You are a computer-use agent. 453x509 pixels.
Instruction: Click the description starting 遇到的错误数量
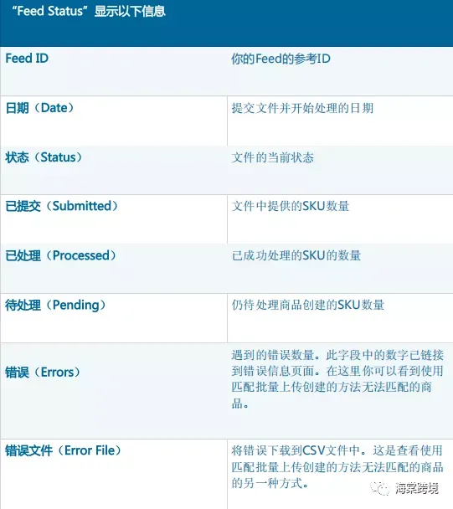(337, 379)
